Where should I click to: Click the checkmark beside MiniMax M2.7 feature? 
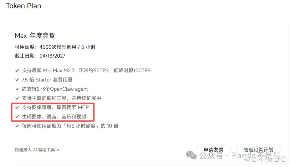click(x=17, y=70)
